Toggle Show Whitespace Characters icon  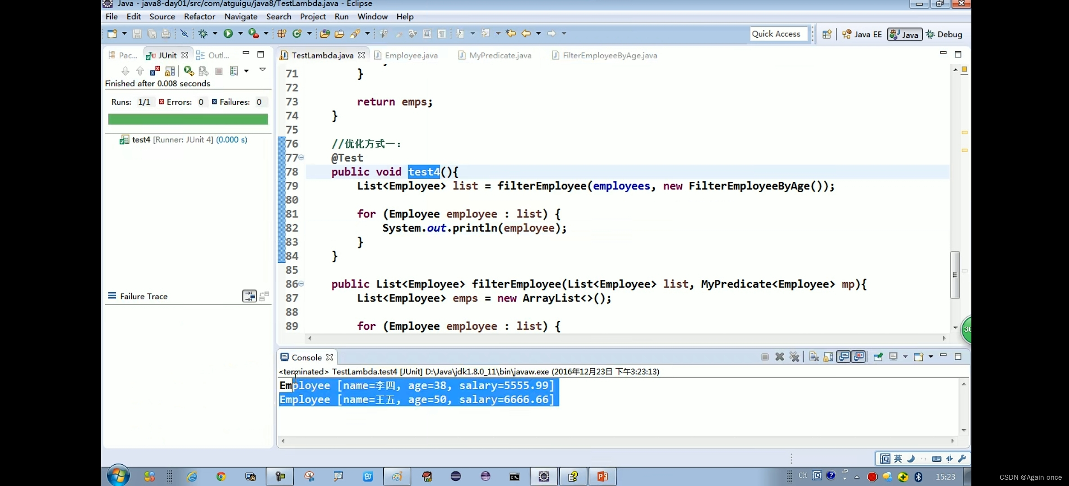click(x=442, y=33)
